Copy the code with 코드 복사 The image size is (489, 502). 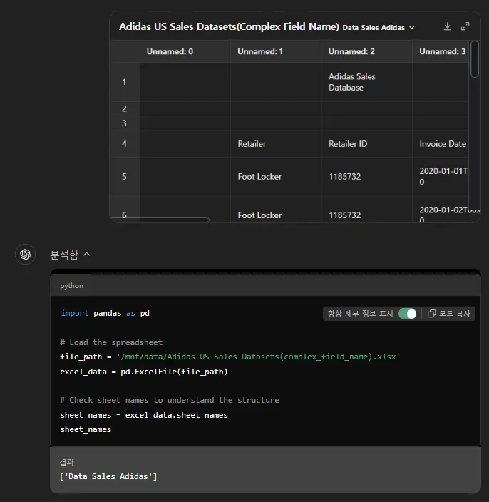coord(449,314)
